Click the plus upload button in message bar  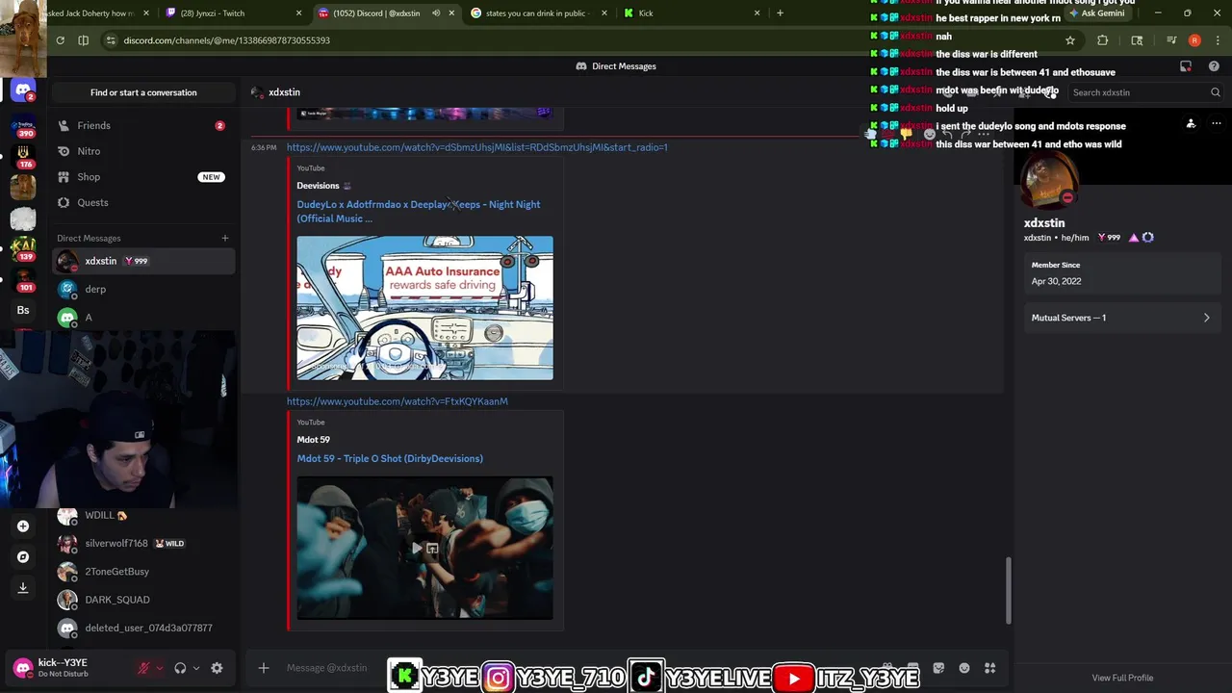(263, 668)
